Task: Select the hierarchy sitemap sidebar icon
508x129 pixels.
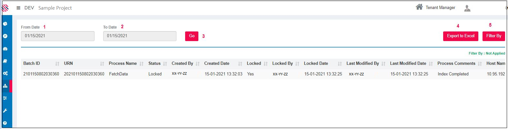Action: click(x=5, y=86)
